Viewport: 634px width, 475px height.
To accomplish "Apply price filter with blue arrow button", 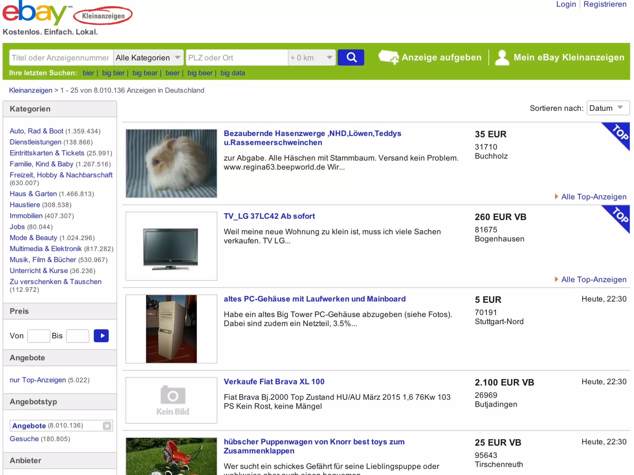I will click(x=101, y=336).
